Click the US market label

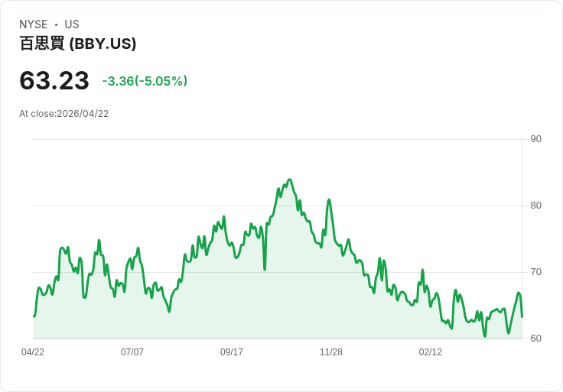coord(72,24)
